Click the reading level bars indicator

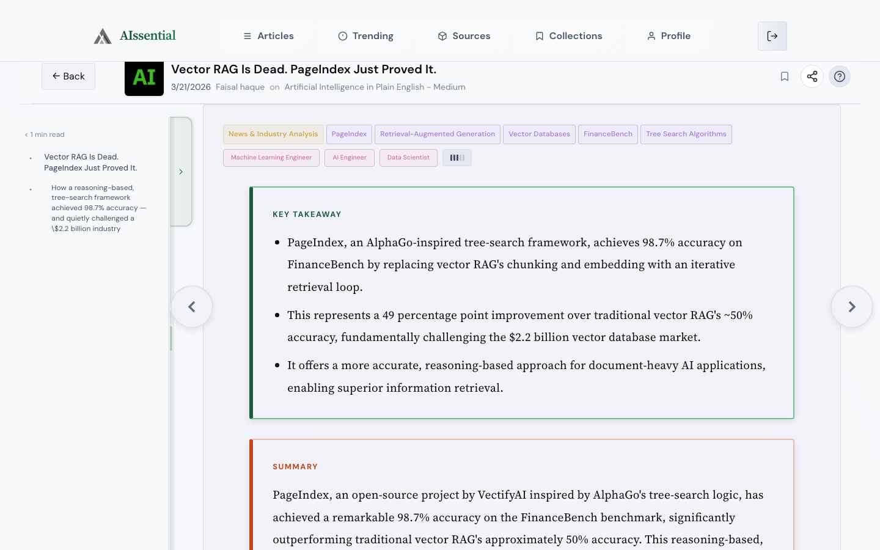click(x=457, y=158)
